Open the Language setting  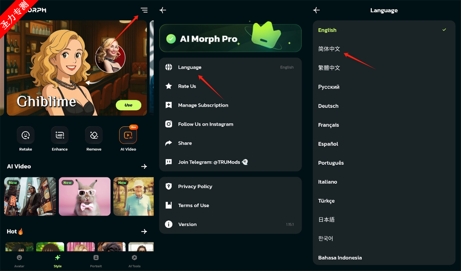click(x=230, y=67)
